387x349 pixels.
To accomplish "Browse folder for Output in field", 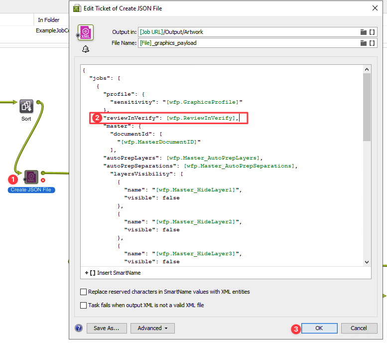I will 363,32.
